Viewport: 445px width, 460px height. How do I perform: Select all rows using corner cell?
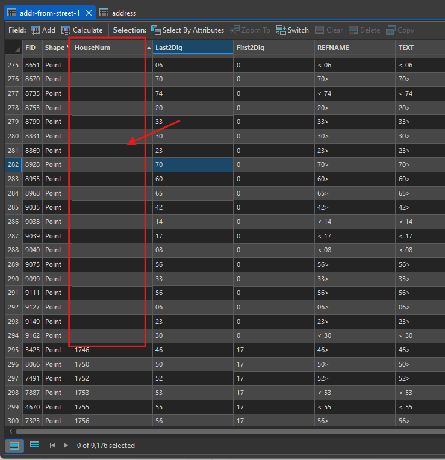coord(13,48)
